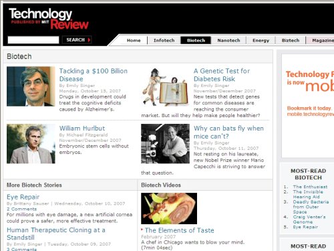Click the SEARCH button
Screen dimensions: 334x251
pos(77,40)
